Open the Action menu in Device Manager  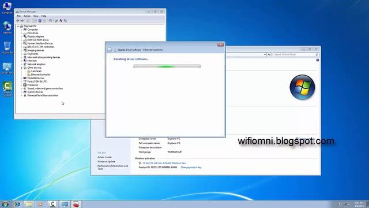tap(27, 16)
